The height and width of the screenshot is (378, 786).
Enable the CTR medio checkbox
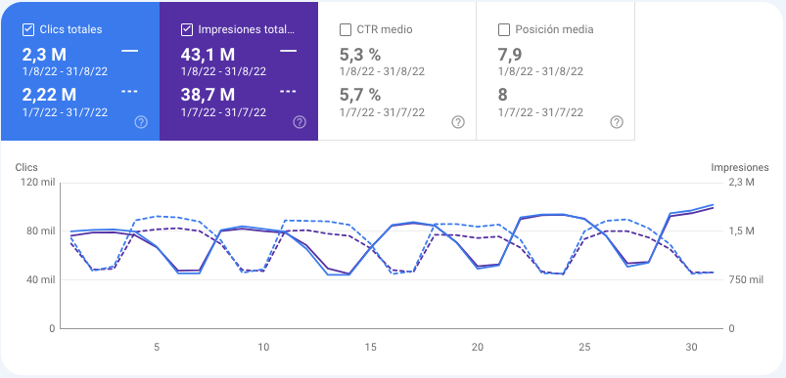(346, 29)
